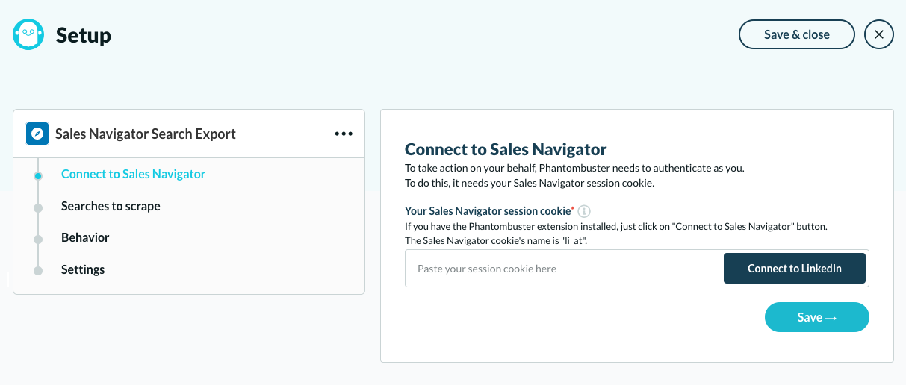The width and height of the screenshot is (906, 385).
Task: Click the Sales Navigator Search Export title
Action: [x=146, y=134]
